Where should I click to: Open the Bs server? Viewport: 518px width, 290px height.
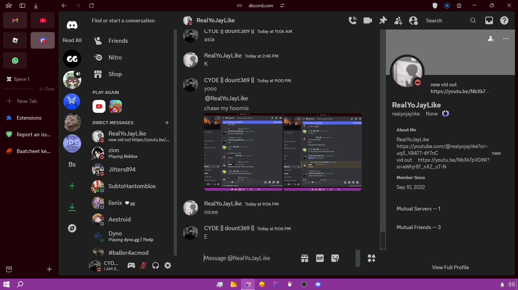click(72, 165)
